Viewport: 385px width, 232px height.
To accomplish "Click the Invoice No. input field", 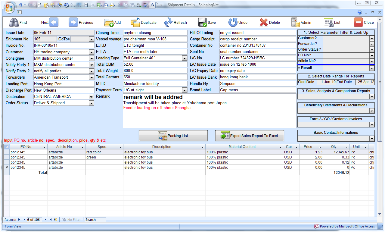I will (64, 45).
